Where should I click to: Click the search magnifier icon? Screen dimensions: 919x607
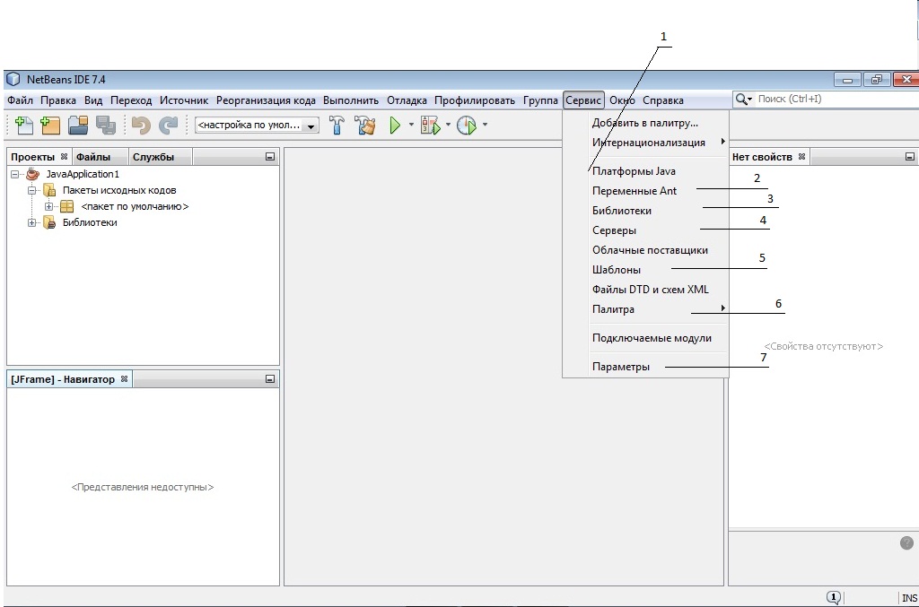[742, 100]
